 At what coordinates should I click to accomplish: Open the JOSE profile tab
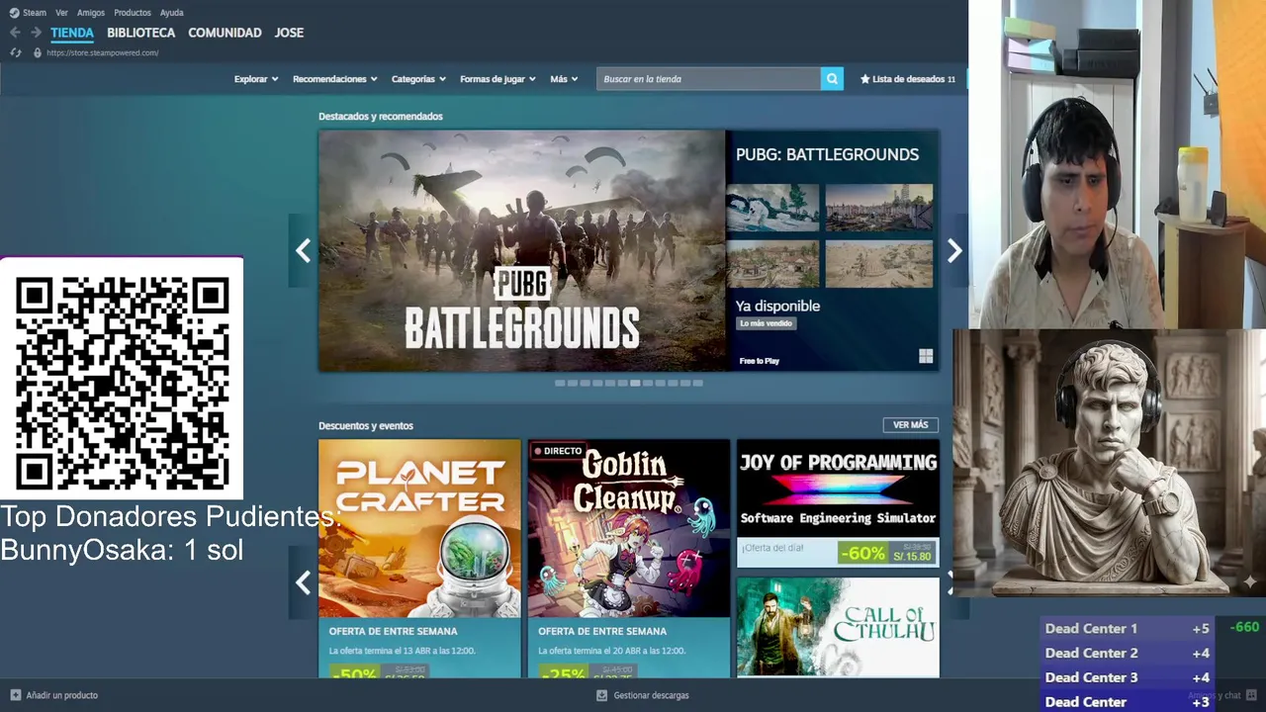[289, 33]
